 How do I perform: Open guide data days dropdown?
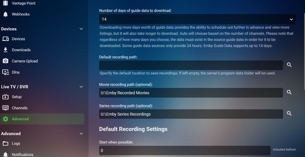pyautogui.click(x=197, y=19)
